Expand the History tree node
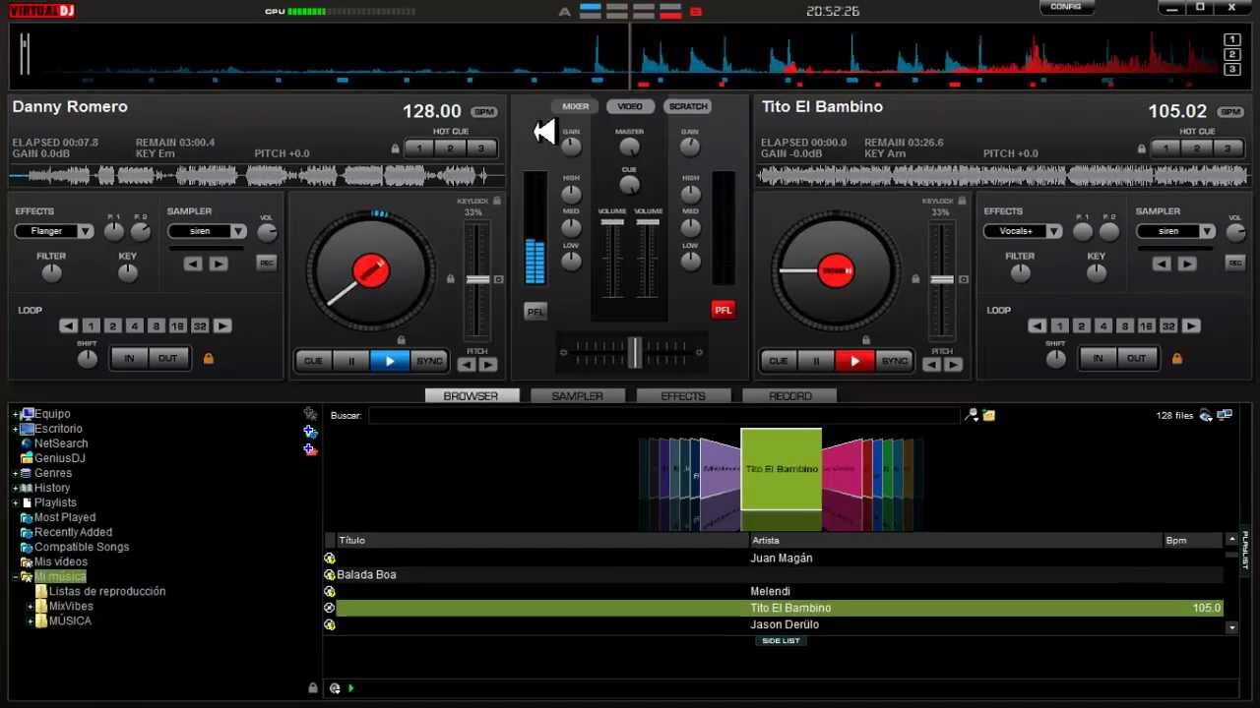The height and width of the screenshot is (708, 1260). click(x=15, y=488)
